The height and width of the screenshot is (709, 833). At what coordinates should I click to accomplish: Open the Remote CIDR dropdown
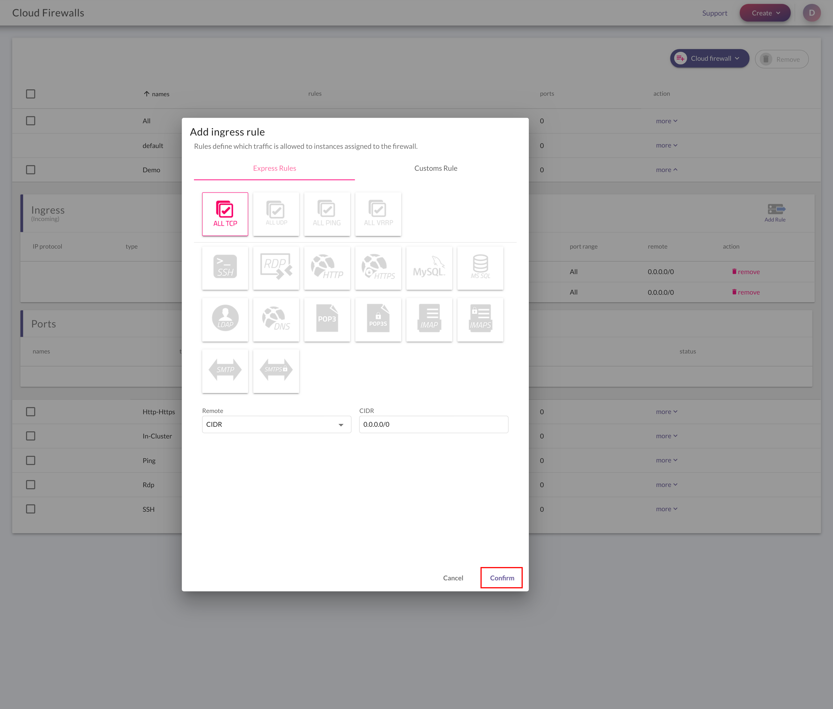pos(276,424)
